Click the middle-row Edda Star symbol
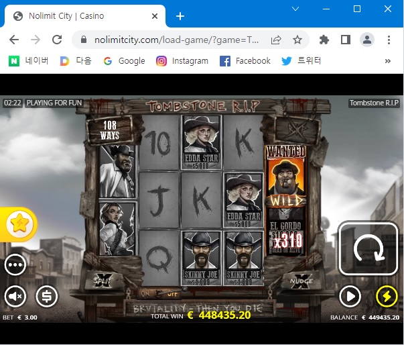The image size is (404, 345). (x=243, y=200)
